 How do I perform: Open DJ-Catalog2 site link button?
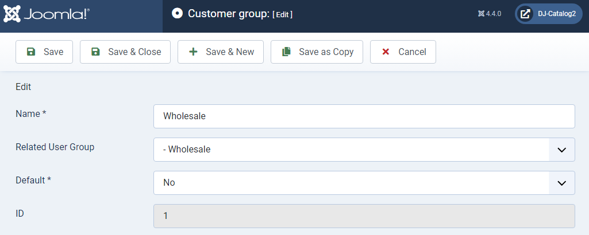[x=548, y=14]
